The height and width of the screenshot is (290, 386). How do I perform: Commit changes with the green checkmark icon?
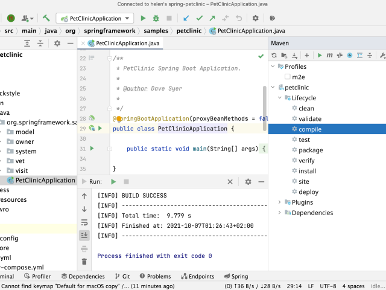tap(200, 18)
